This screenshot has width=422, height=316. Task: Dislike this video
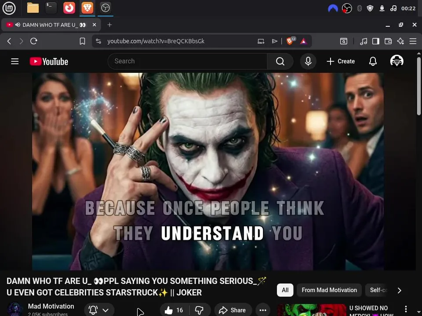click(200, 310)
